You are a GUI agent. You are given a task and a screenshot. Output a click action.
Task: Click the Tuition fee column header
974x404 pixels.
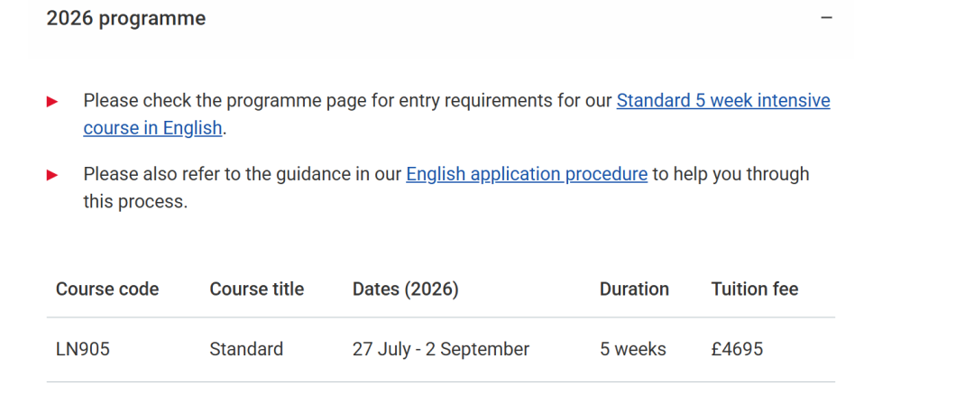click(x=754, y=289)
